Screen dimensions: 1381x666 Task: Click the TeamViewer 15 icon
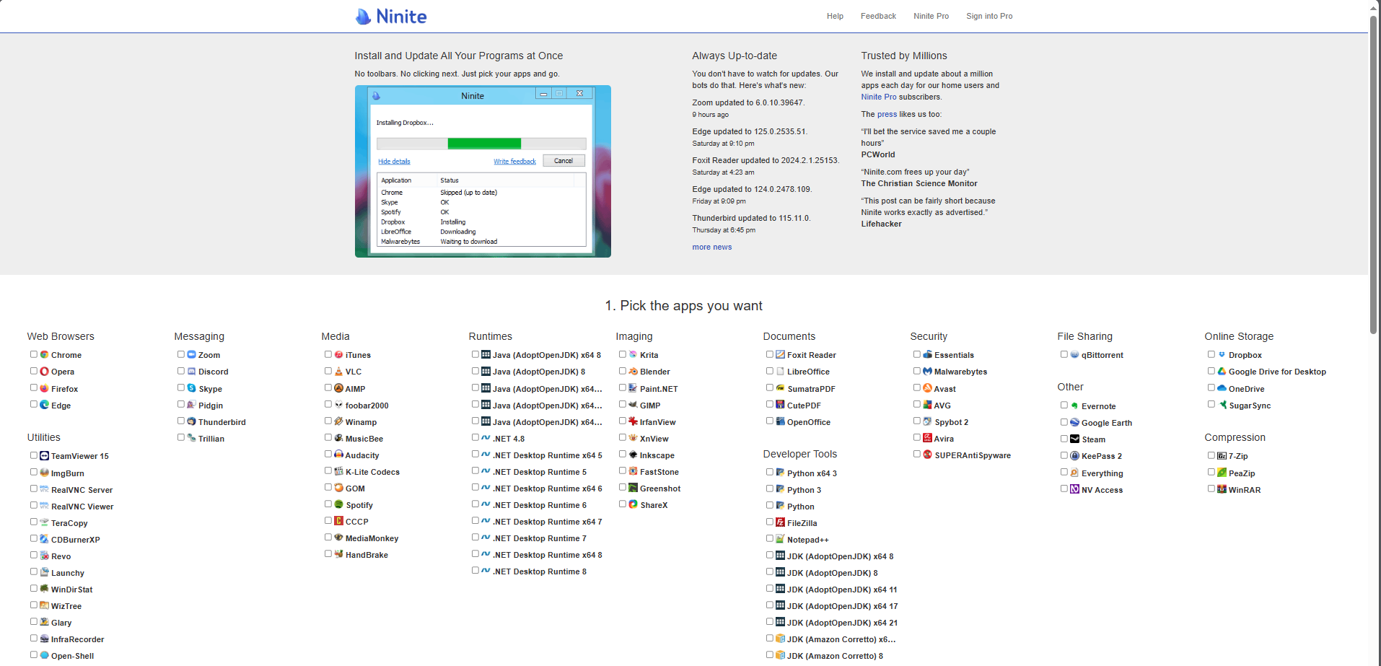[x=45, y=456]
